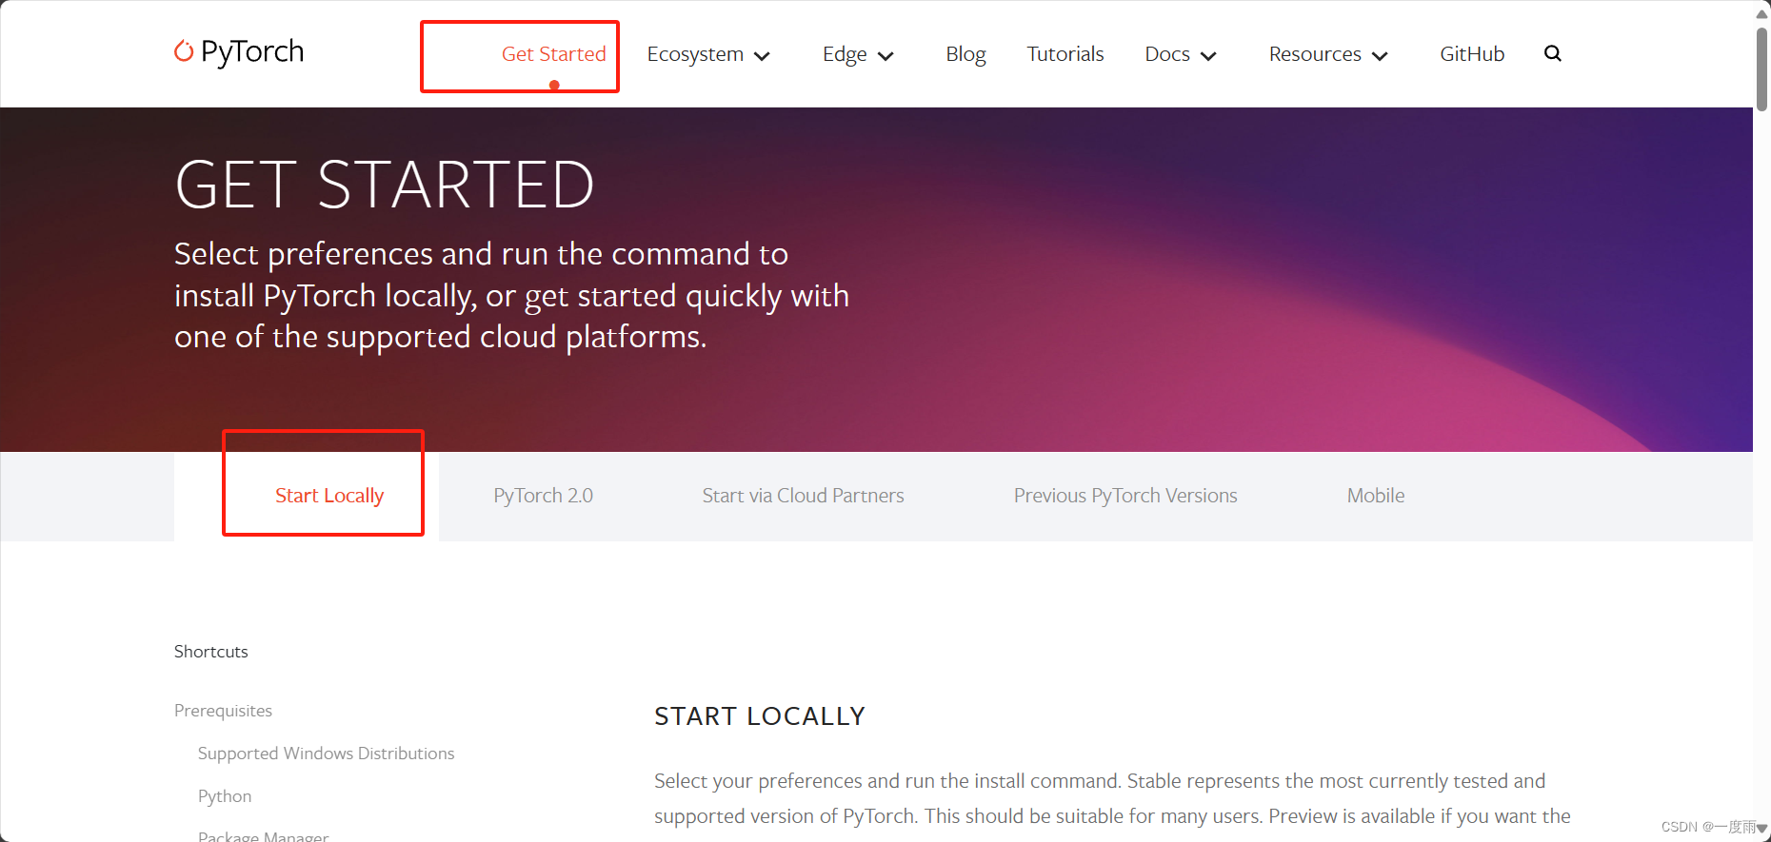Go to the Python shortcut
This screenshot has width=1771, height=842.
tap(225, 796)
